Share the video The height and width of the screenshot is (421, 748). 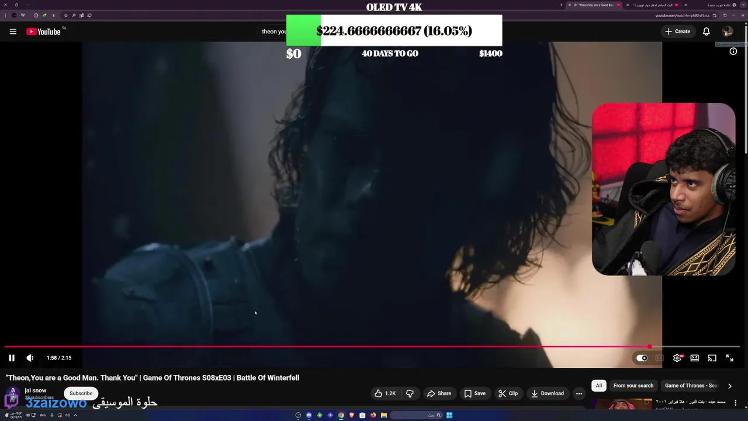pyautogui.click(x=439, y=394)
